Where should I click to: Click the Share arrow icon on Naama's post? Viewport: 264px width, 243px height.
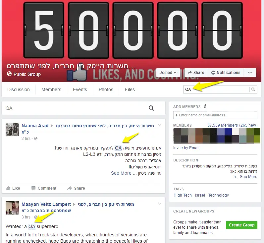[x=70, y=188]
